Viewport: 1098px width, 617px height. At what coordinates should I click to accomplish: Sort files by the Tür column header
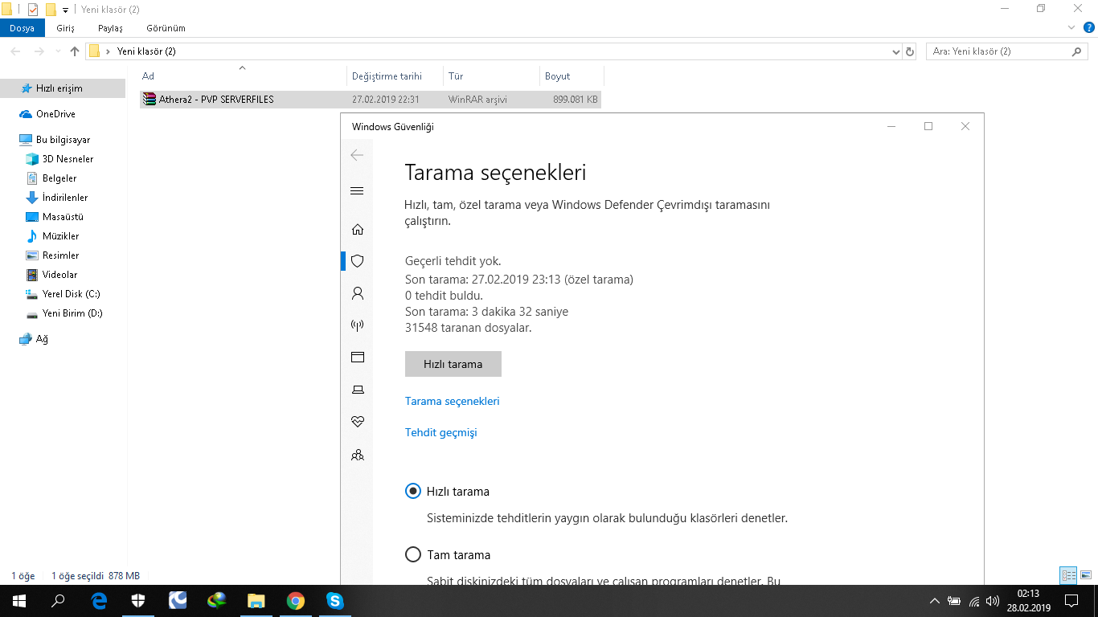(x=491, y=76)
